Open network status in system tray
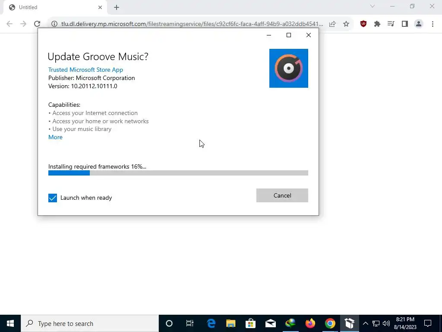The width and height of the screenshot is (442, 332). coord(376,323)
